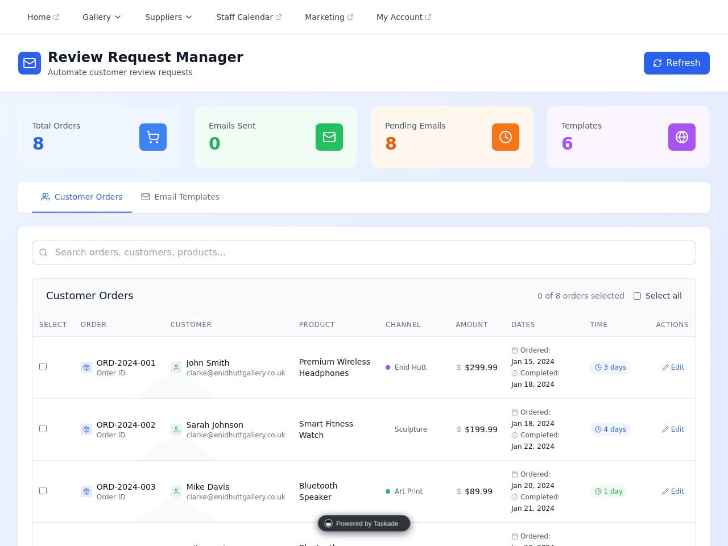Focus the search orders input field

tap(364, 253)
